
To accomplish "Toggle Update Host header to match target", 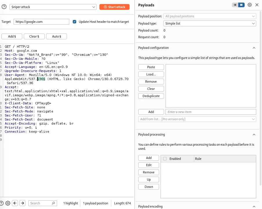I will (74, 22).
